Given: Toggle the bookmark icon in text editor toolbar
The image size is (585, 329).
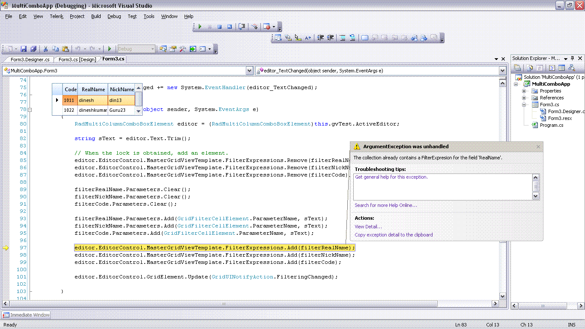Looking at the screenshot, I should 365,38.
